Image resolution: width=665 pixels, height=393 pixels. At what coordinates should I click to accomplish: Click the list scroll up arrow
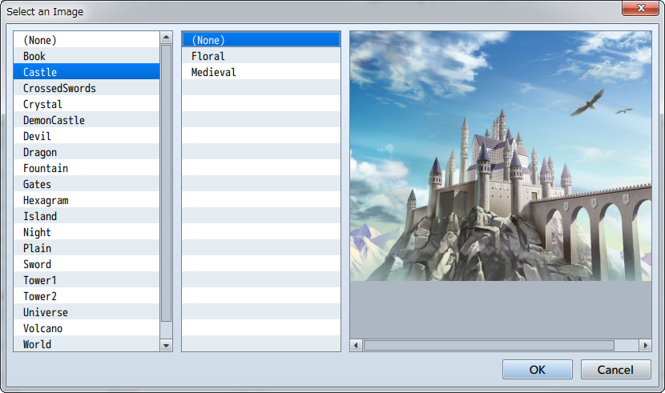pyautogui.click(x=167, y=38)
